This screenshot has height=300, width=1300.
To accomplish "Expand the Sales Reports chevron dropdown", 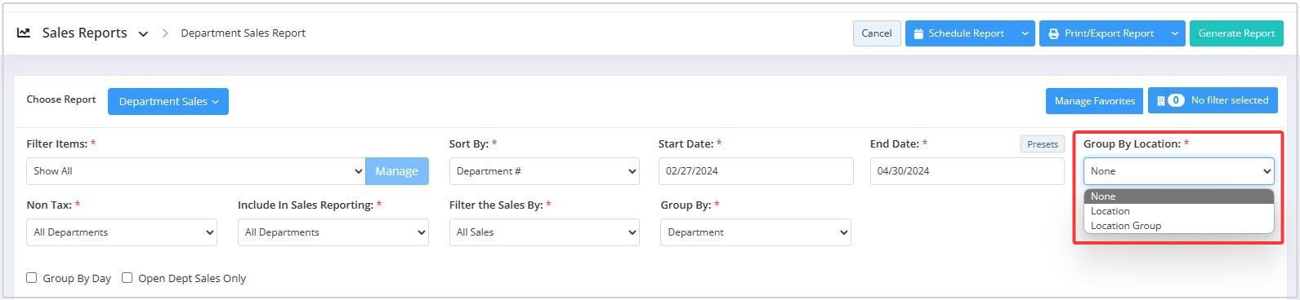I will (143, 34).
